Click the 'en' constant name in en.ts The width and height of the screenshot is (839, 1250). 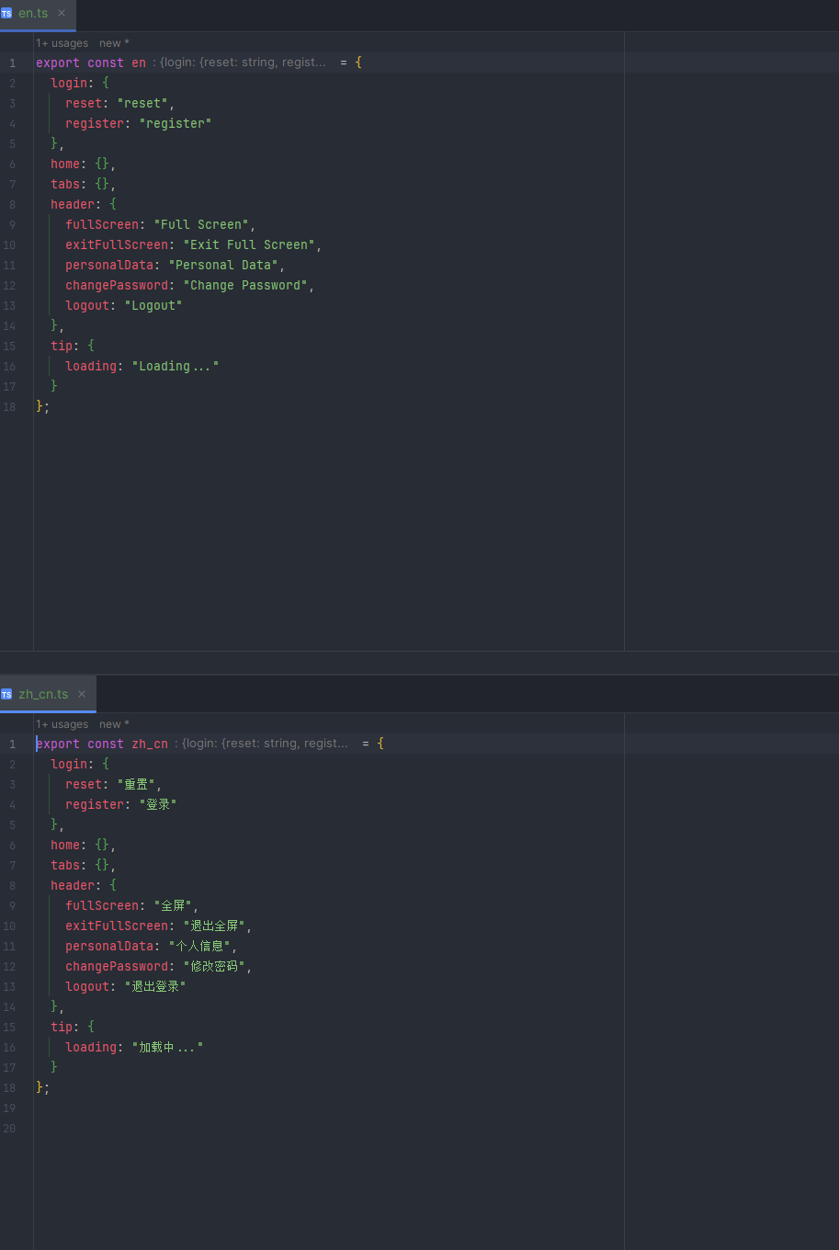pos(139,62)
